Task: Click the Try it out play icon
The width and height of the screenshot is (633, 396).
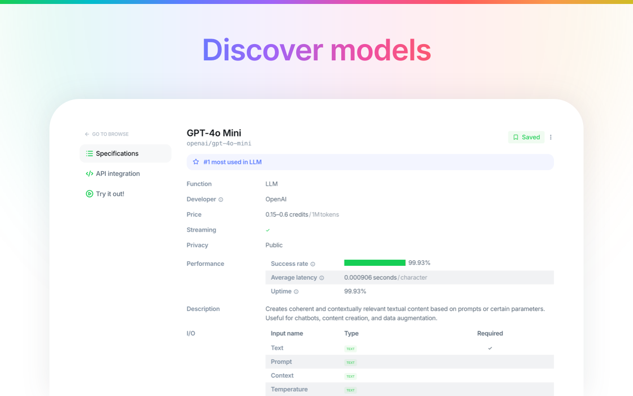Action: [90, 194]
